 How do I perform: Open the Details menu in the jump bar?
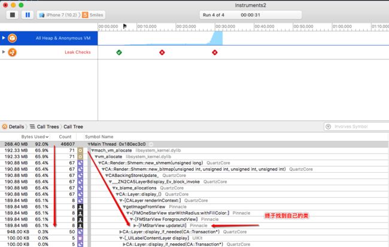pos(16,126)
